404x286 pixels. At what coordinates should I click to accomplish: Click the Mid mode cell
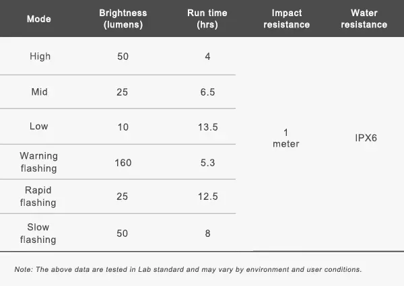click(38, 92)
